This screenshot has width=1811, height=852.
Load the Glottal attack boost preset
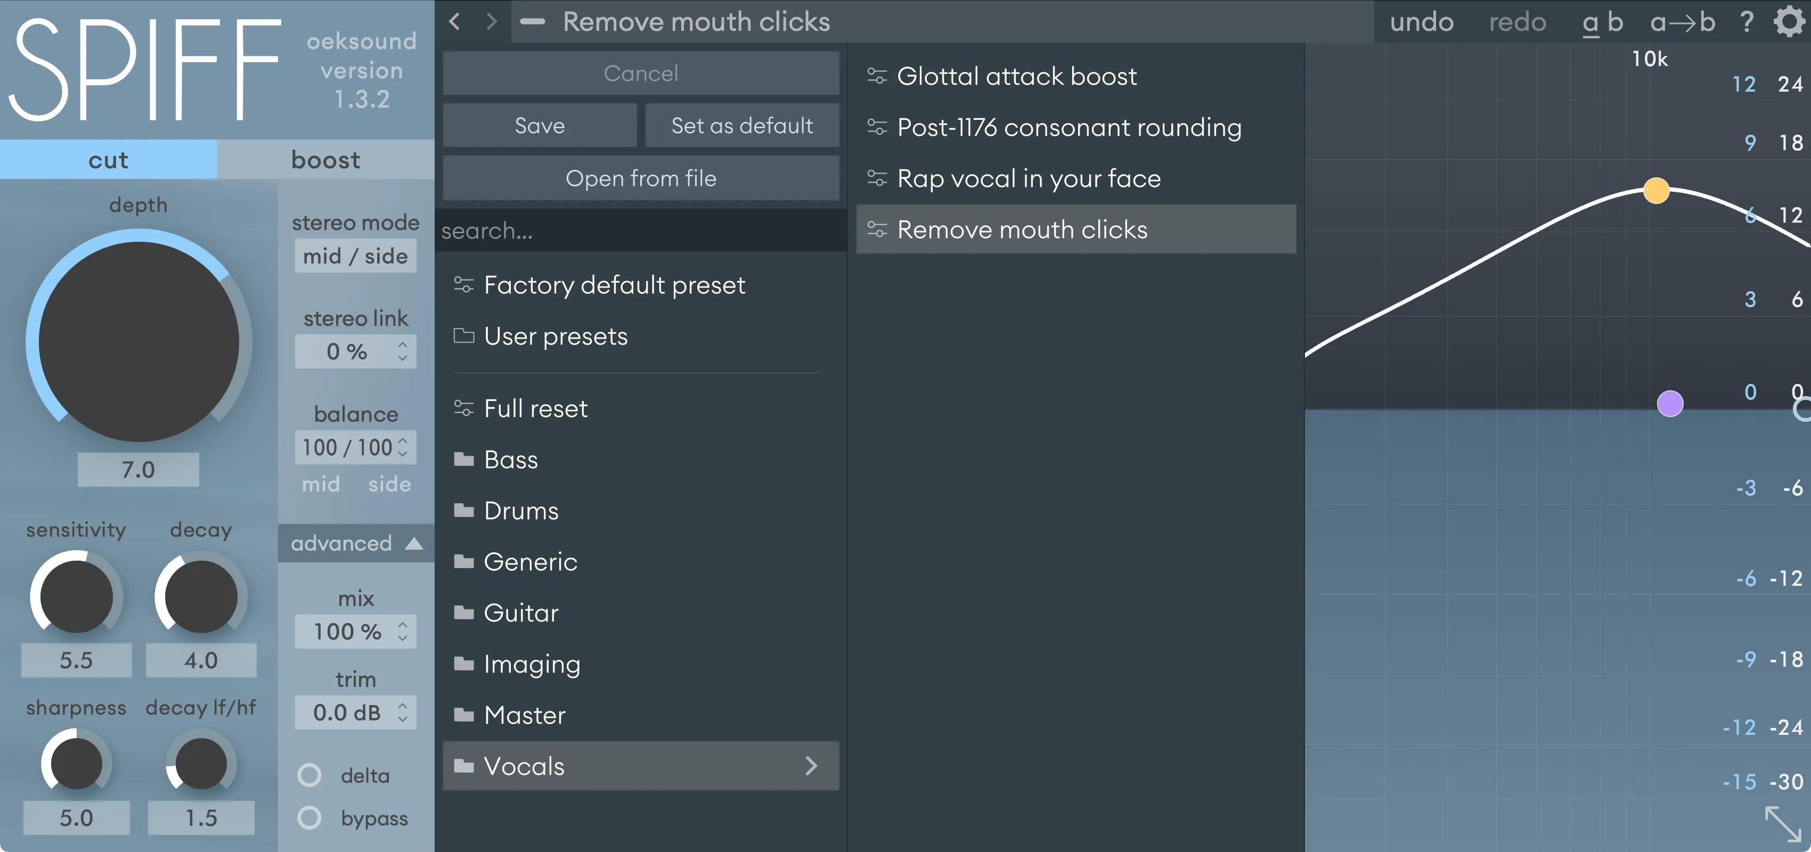[1017, 75]
